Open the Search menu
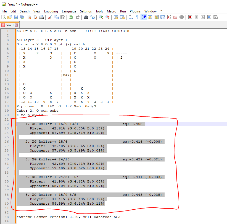227x224 pixels. pos(25,11)
